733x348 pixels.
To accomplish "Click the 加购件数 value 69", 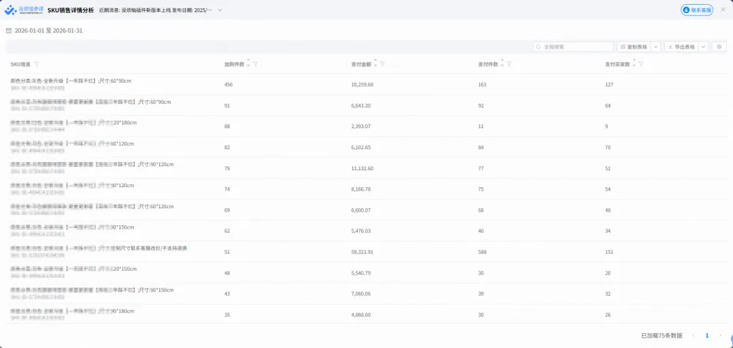I will point(227,210).
